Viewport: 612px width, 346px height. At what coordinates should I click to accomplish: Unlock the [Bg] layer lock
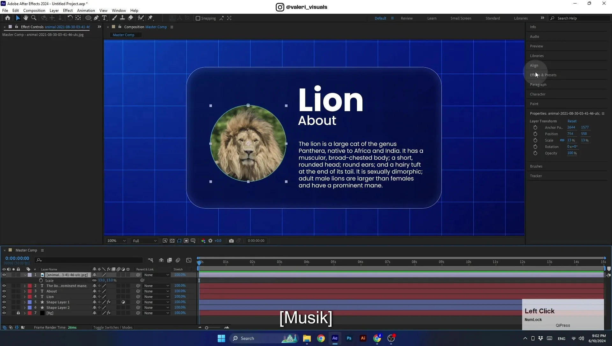click(18, 313)
